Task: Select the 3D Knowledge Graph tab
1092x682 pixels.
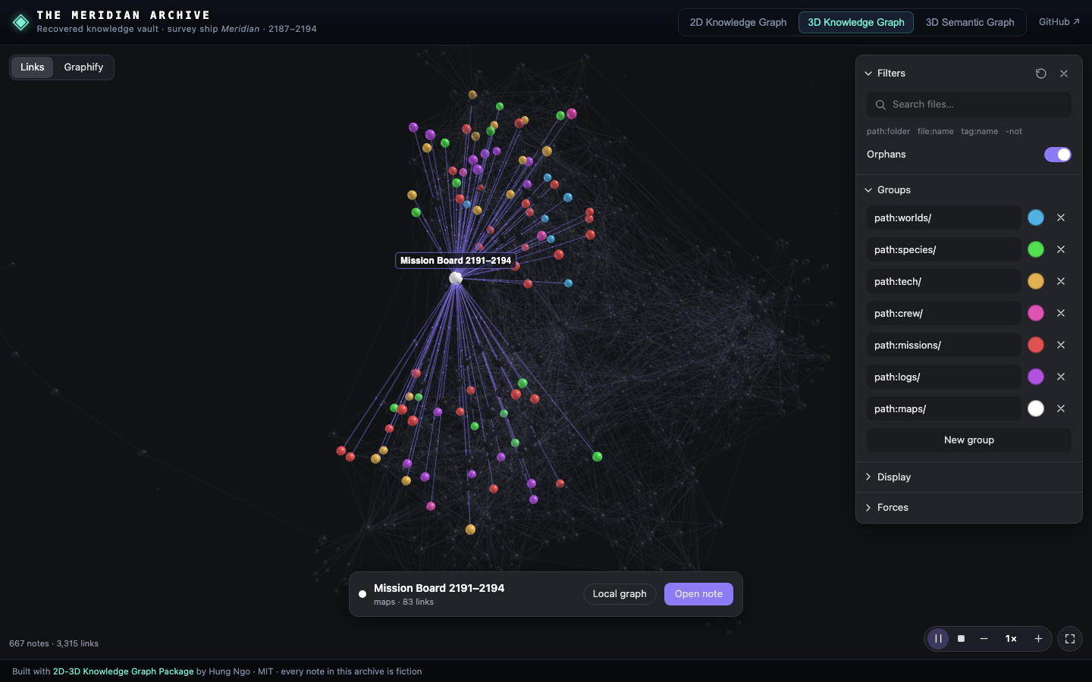Action: [x=856, y=23]
